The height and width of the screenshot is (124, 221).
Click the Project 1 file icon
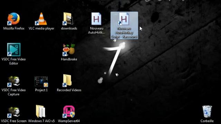point(41,81)
